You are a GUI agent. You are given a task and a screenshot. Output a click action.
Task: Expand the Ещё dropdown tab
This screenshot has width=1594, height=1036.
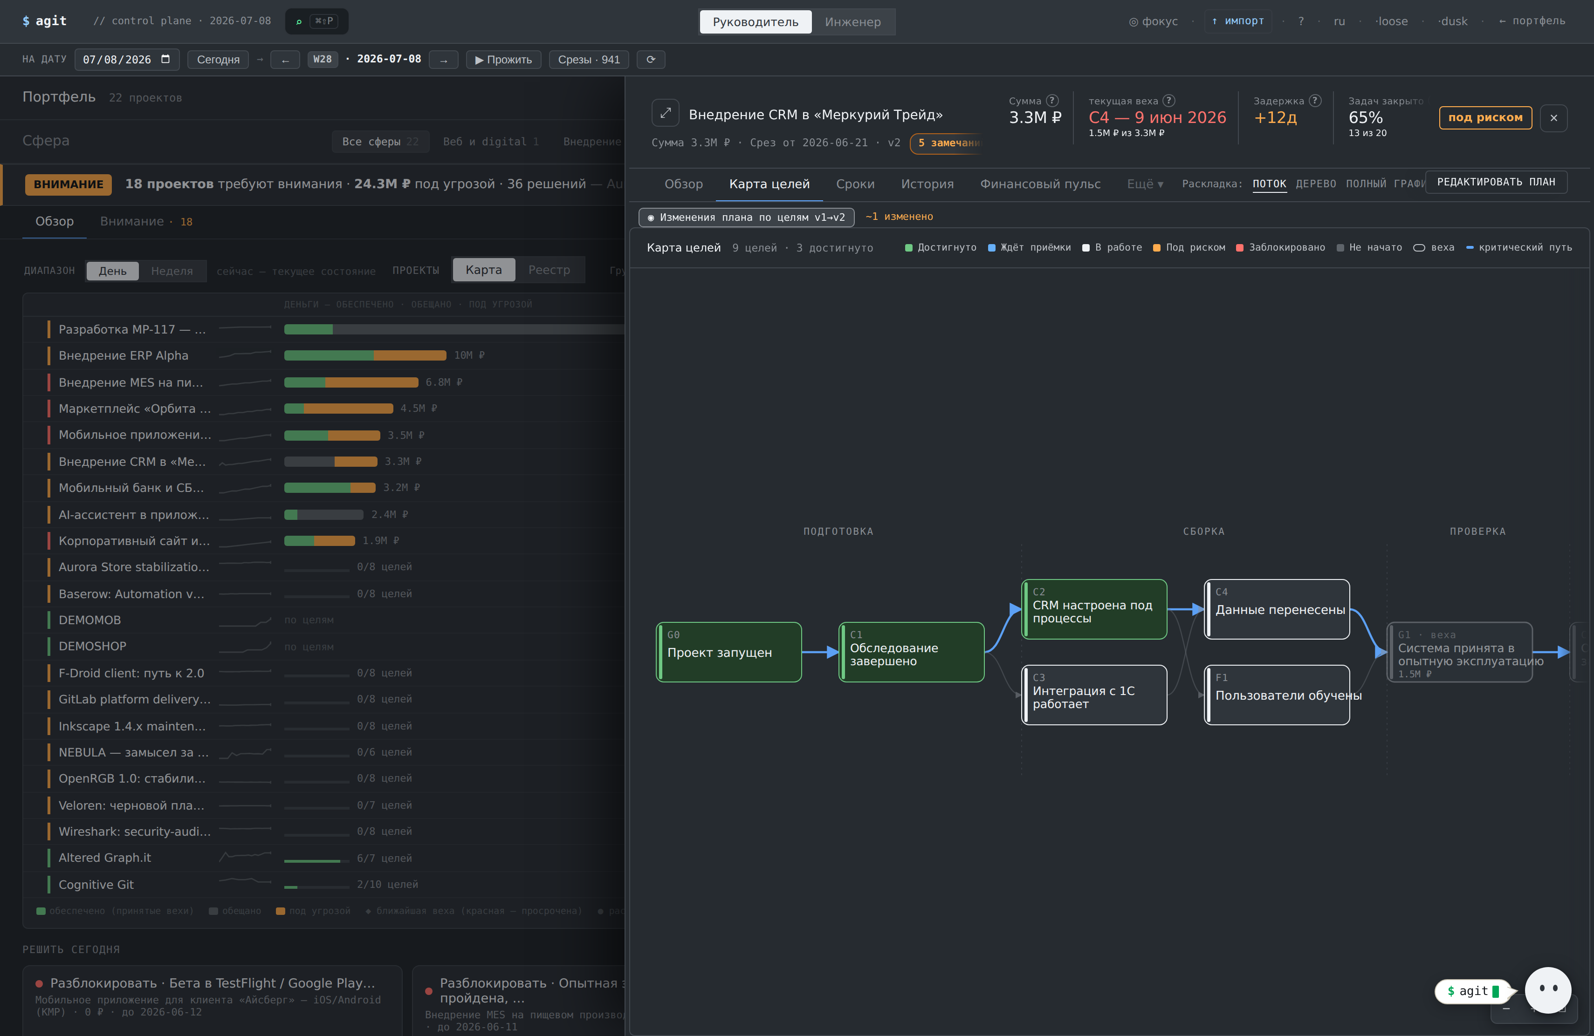tap(1145, 184)
